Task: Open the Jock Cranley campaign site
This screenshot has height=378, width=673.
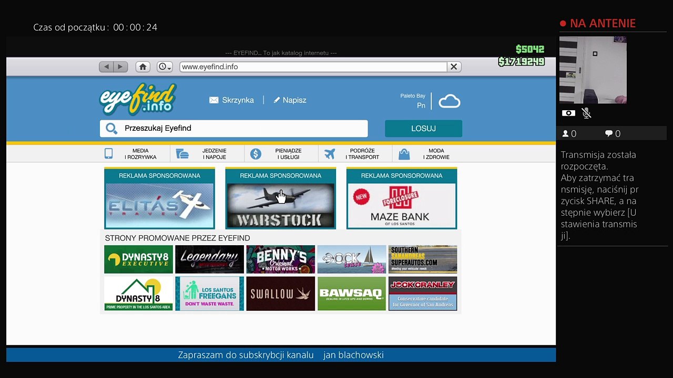Action: click(423, 294)
